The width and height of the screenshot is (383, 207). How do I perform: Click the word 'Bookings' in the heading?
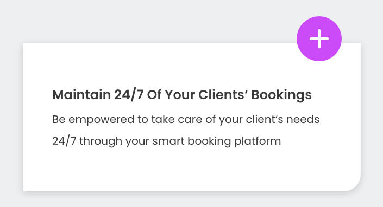281,95
